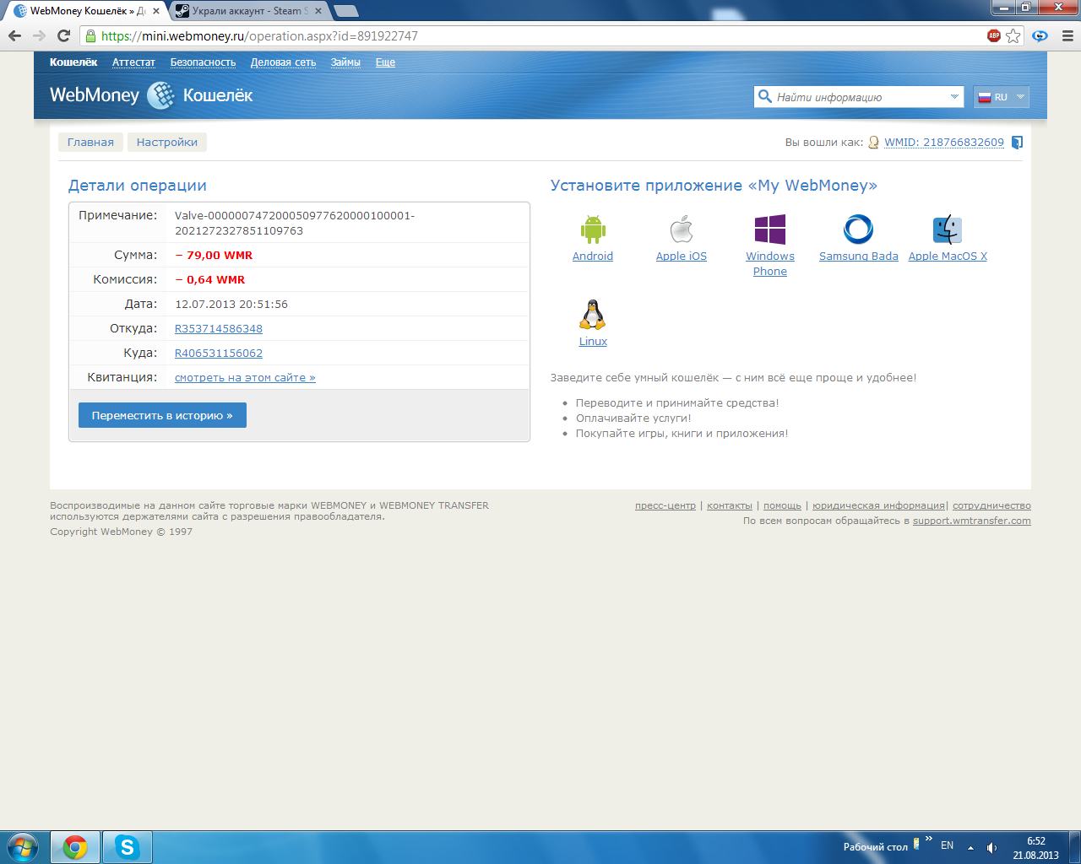This screenshot has width=1081, height=864.
Task: Open the Apple MacOS X Finder icon
Action: tap(948, 229)
